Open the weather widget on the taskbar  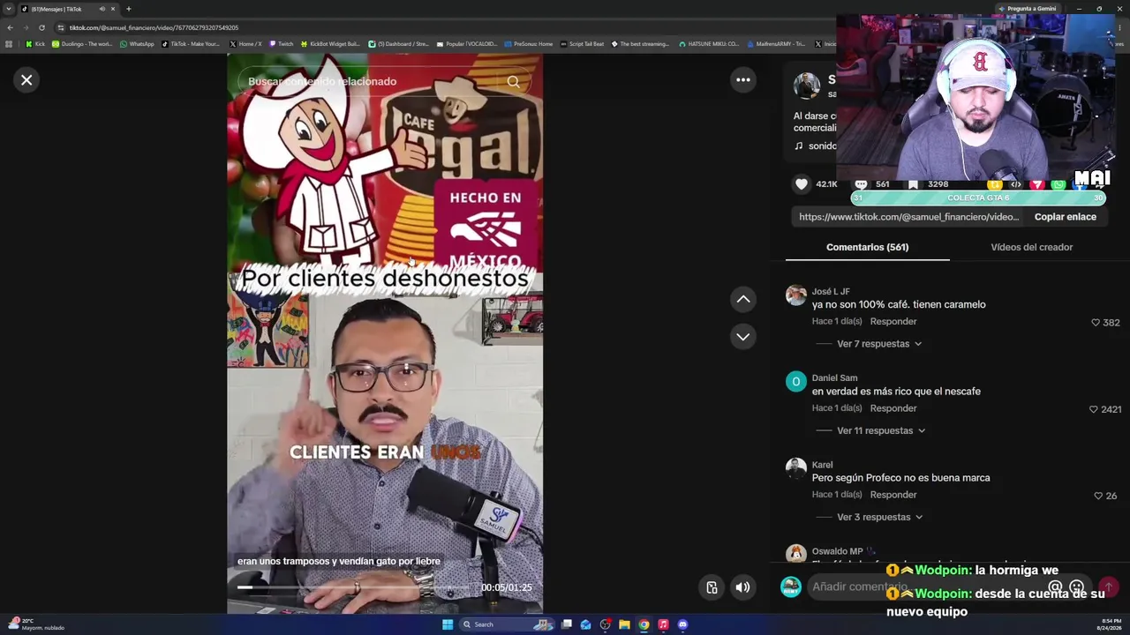[35, 624]
